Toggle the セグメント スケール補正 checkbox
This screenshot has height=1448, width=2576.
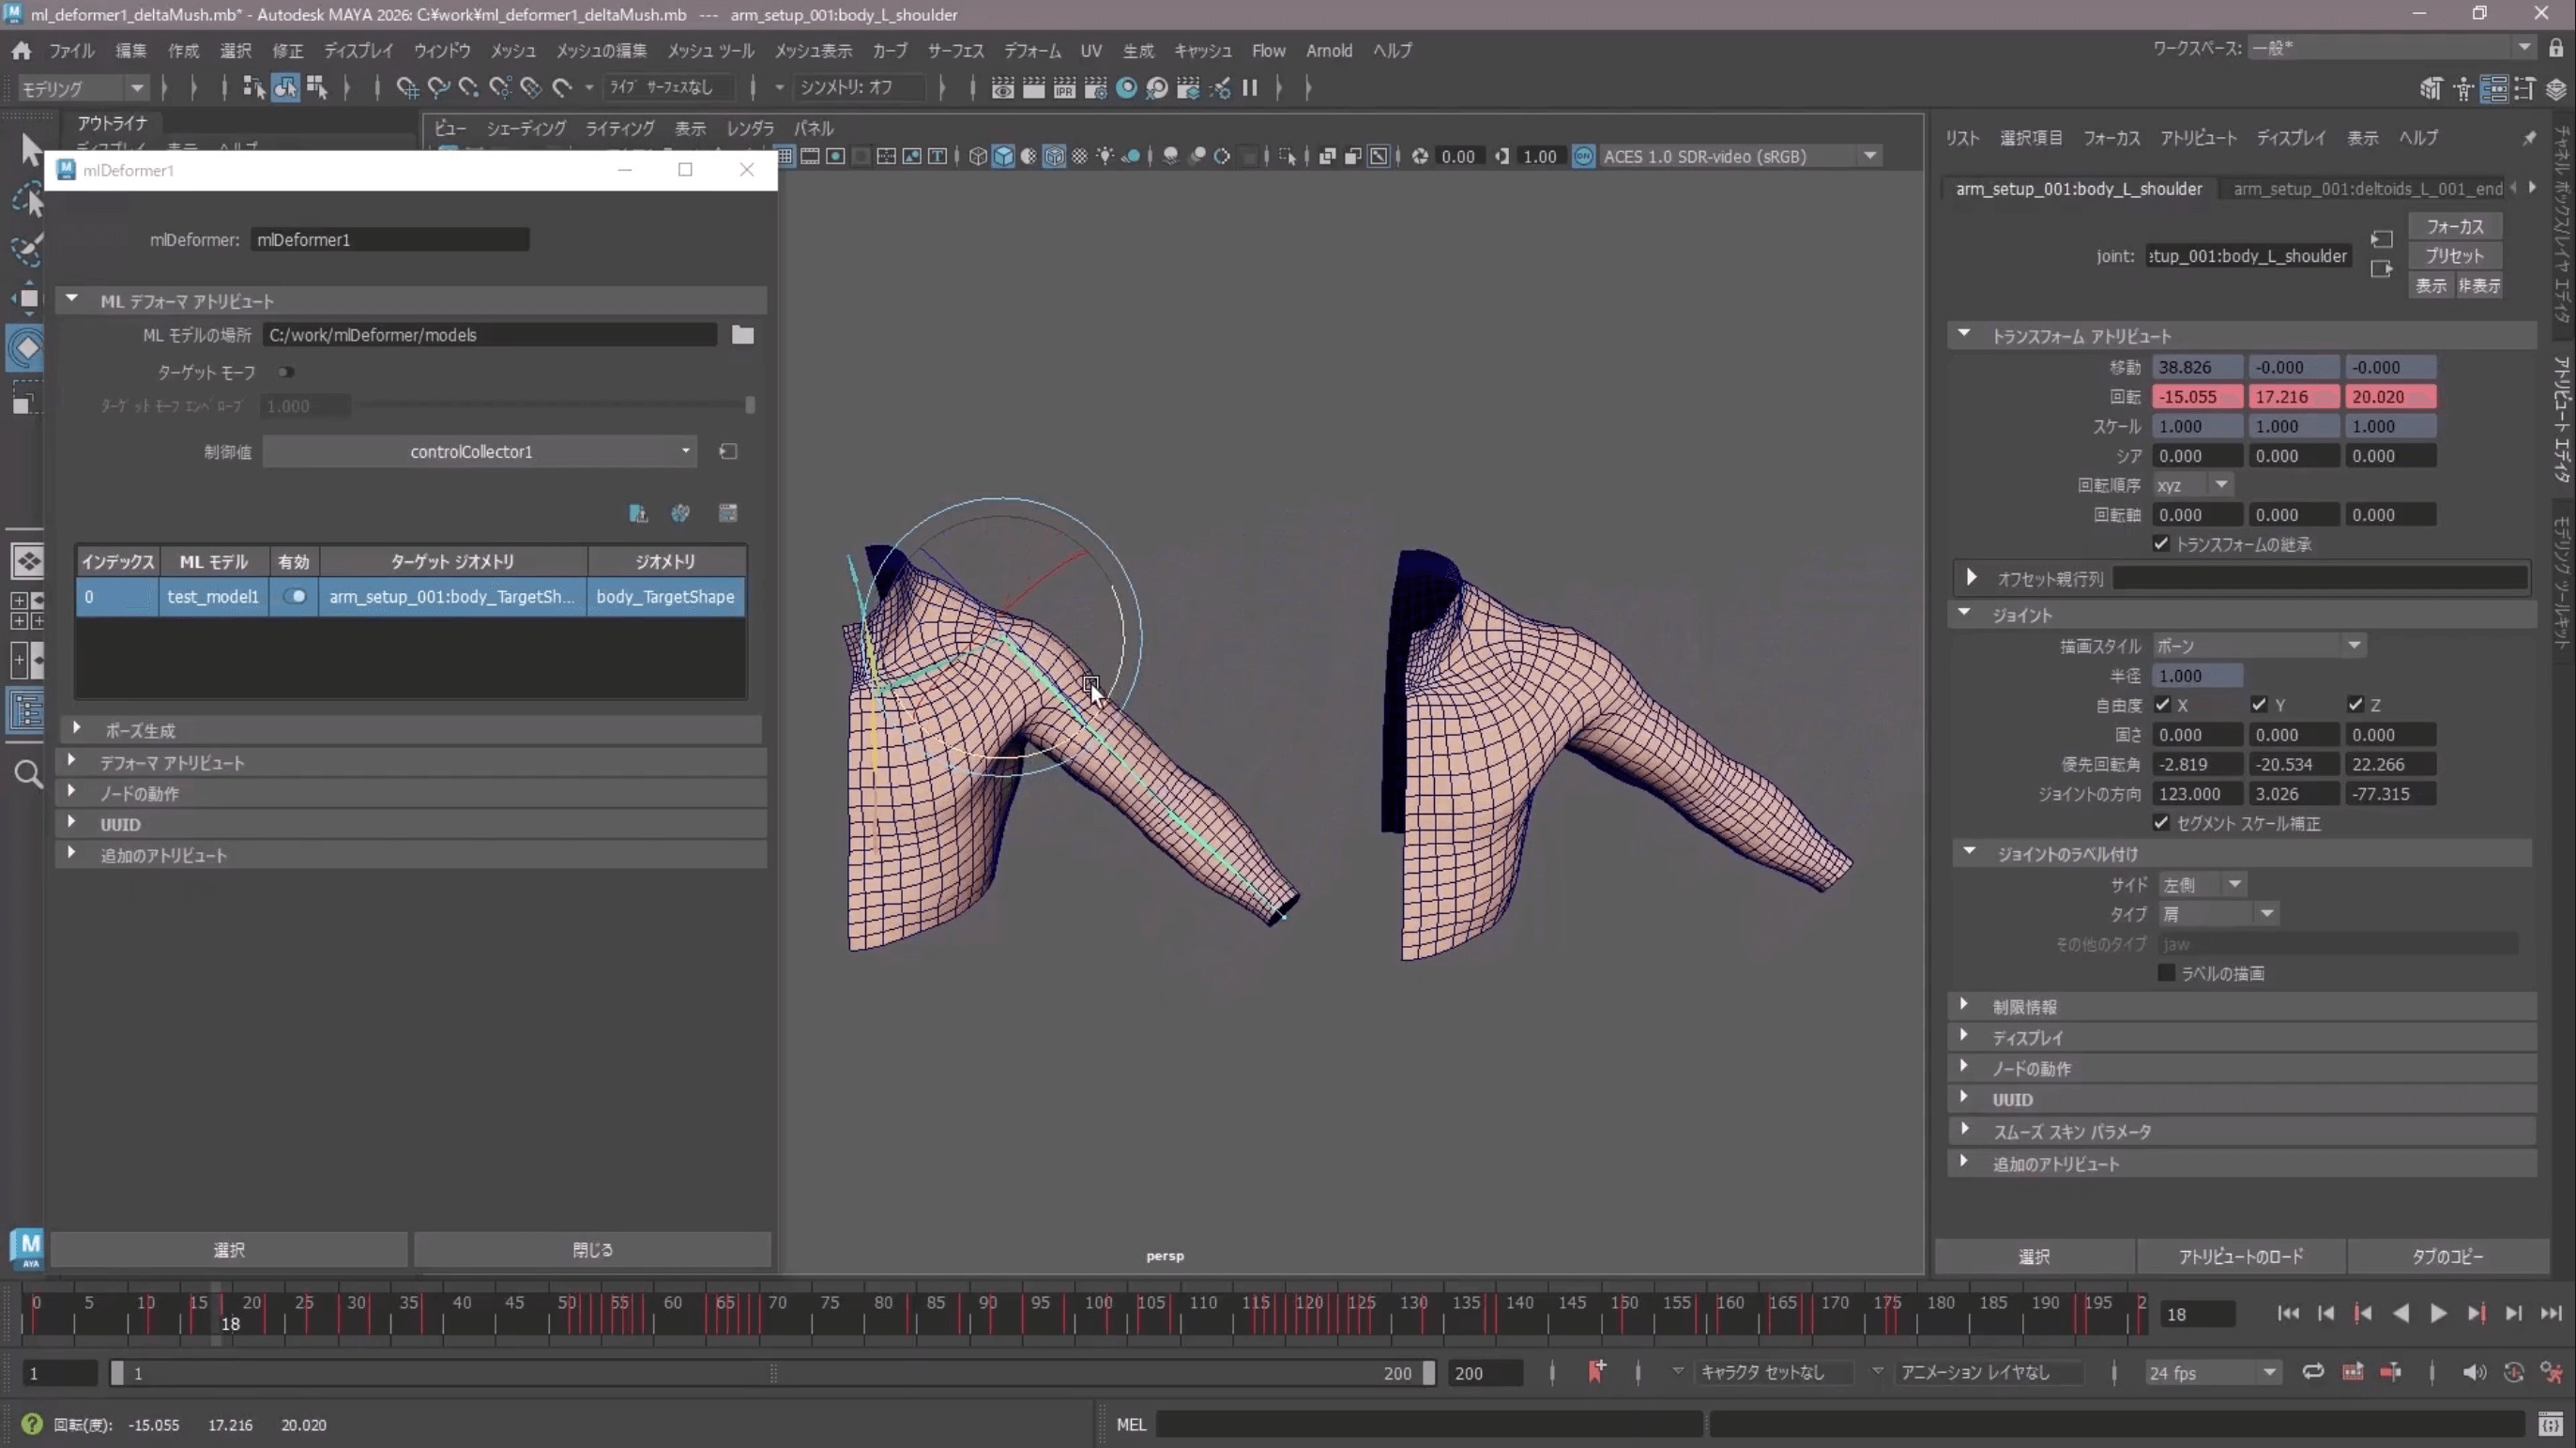(x=2161, y=822)
